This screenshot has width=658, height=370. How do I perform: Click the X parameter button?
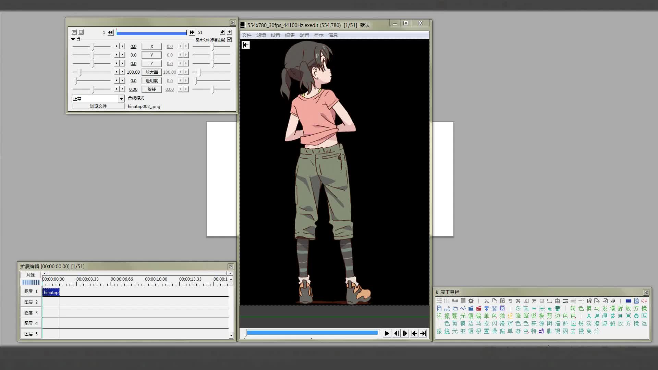(151, 46)
